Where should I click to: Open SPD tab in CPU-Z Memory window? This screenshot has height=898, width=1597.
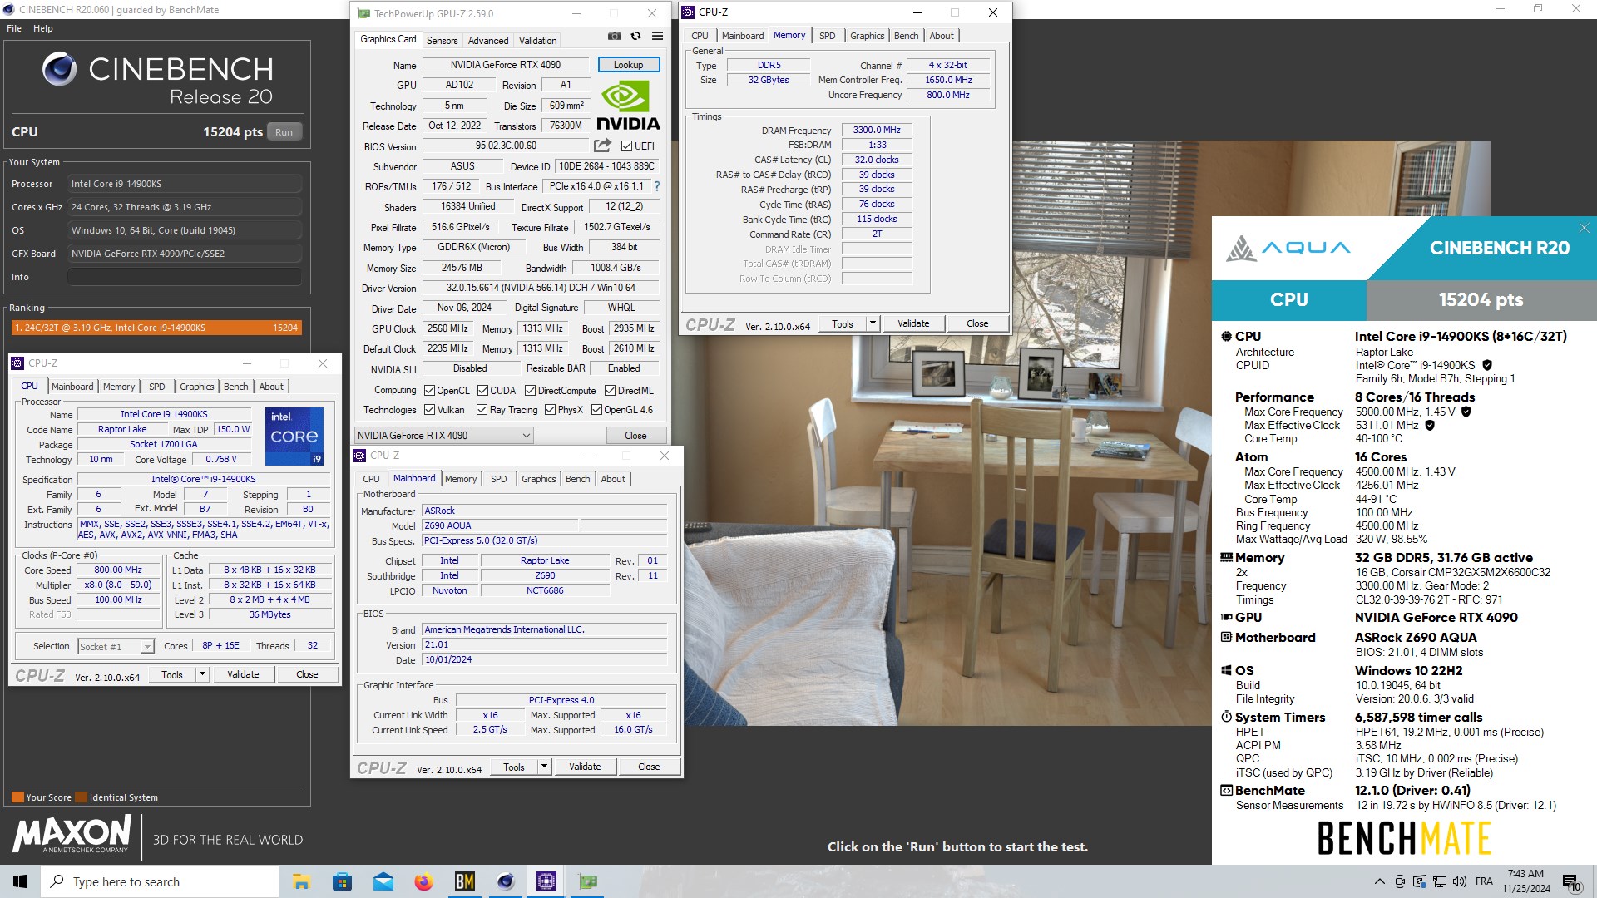pyautogui.click(x=827, y=36)
